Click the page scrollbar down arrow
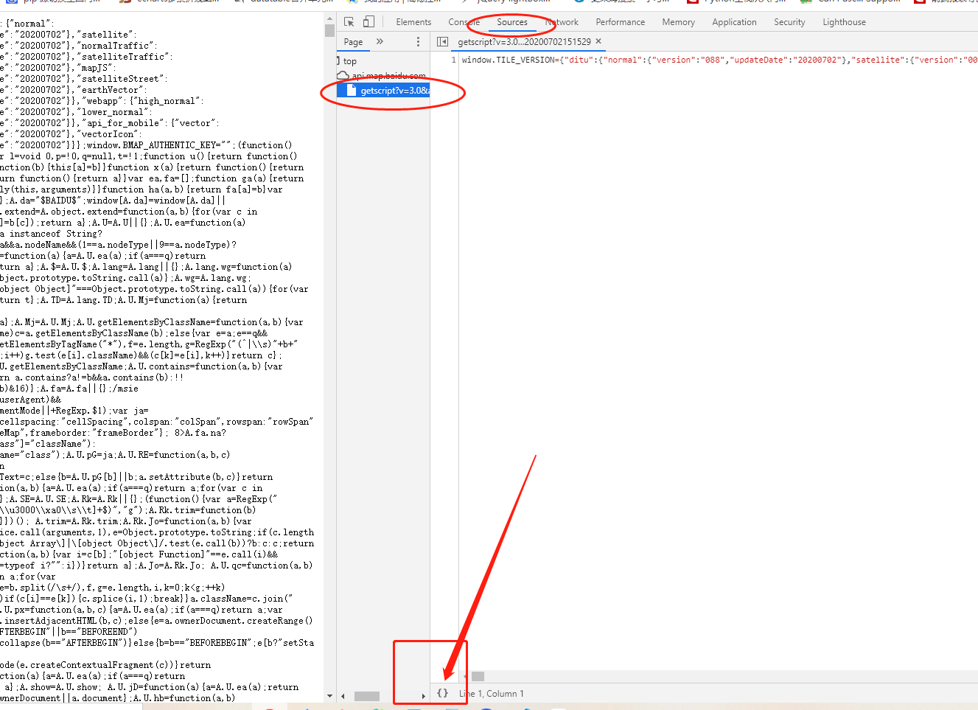978x710 pixels. [x=329, y=696]
